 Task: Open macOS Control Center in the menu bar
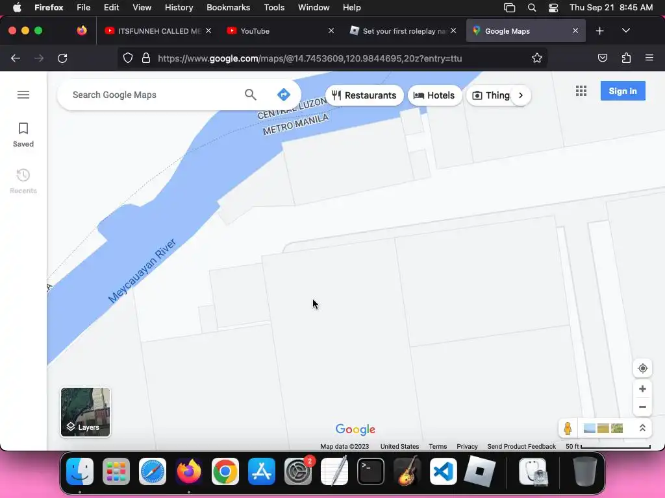[553, 8]
